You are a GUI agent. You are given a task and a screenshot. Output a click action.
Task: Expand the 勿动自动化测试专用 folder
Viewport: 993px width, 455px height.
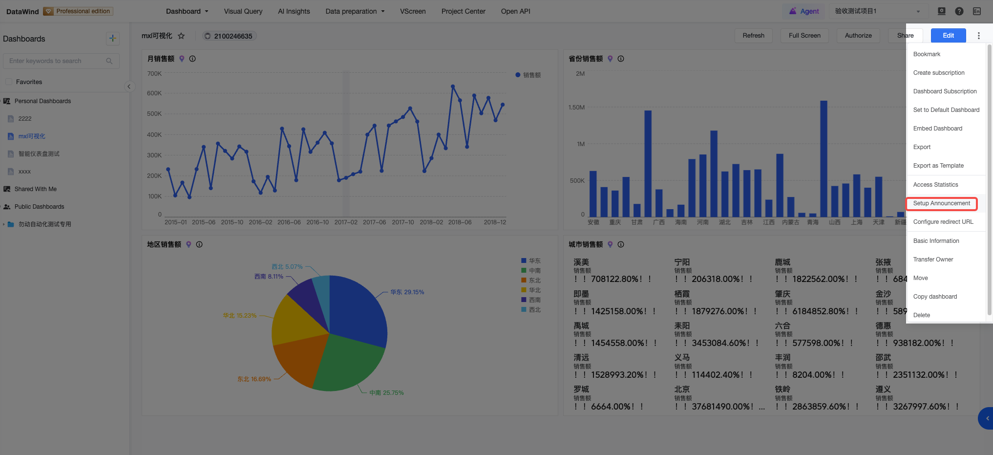(4, 224)
